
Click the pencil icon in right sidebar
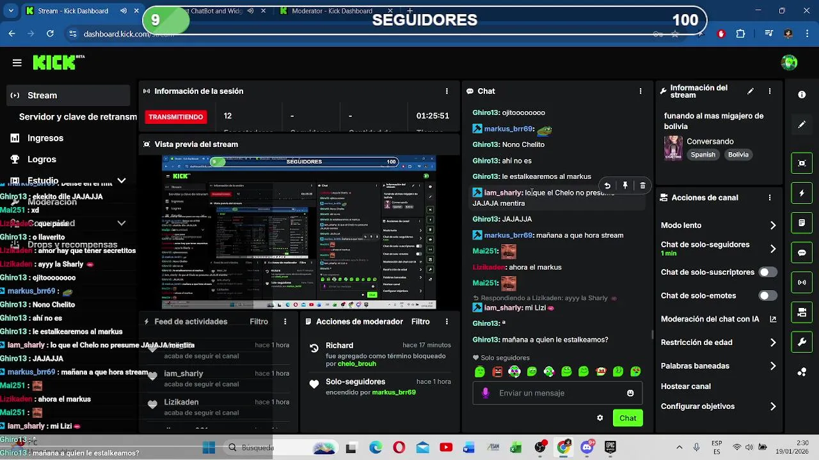pos(802,125)
